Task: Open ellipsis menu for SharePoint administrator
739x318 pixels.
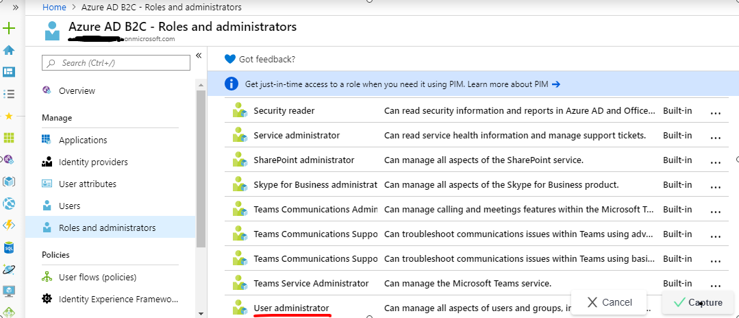Action: [x=716, y=162]
